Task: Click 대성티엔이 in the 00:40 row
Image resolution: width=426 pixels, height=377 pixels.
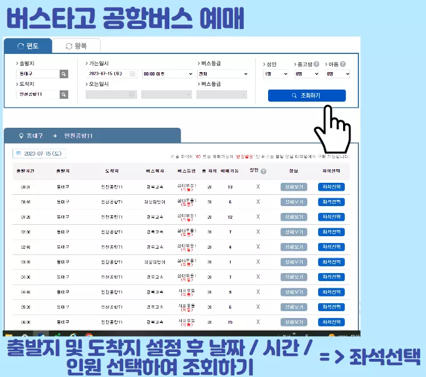Action: (x=154, y=202)
